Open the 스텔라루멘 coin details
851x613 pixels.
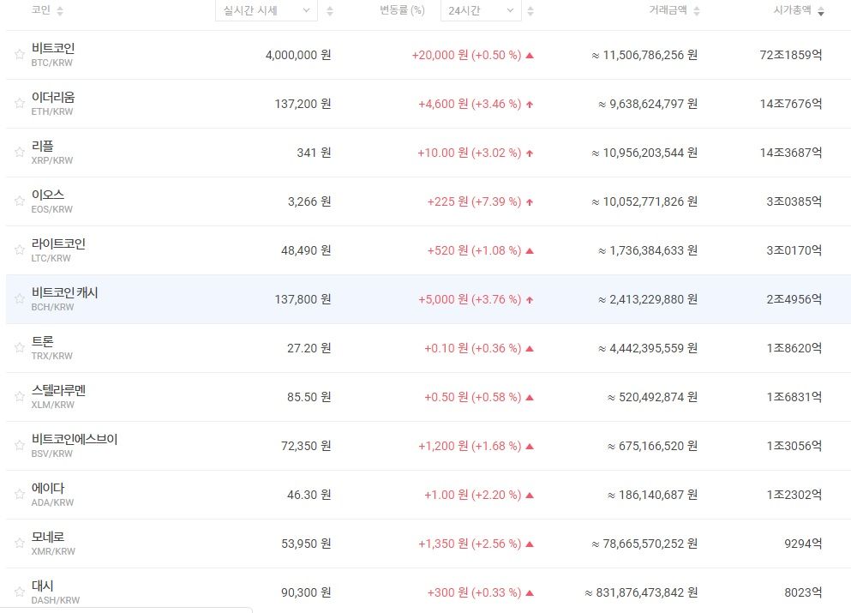[x=58, y=391]
